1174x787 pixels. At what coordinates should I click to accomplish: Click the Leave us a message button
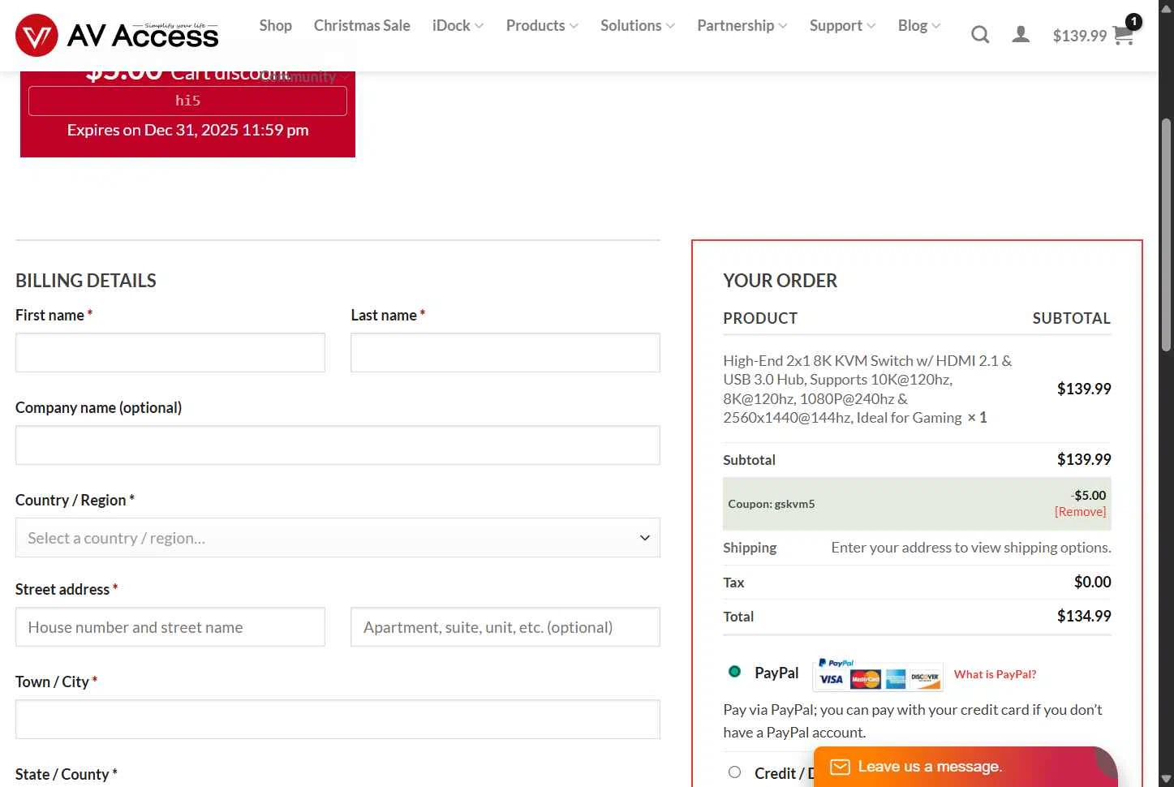965,767
